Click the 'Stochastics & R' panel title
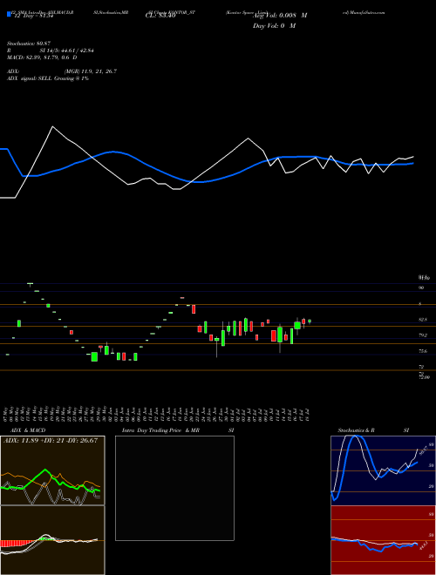The width and height of the screenshot is (436, 575). (356, 430)
